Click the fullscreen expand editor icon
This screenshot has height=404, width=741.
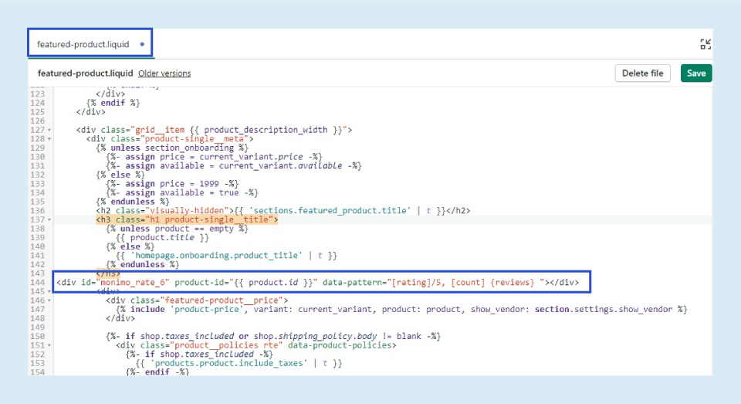click(x=705, y=44)
